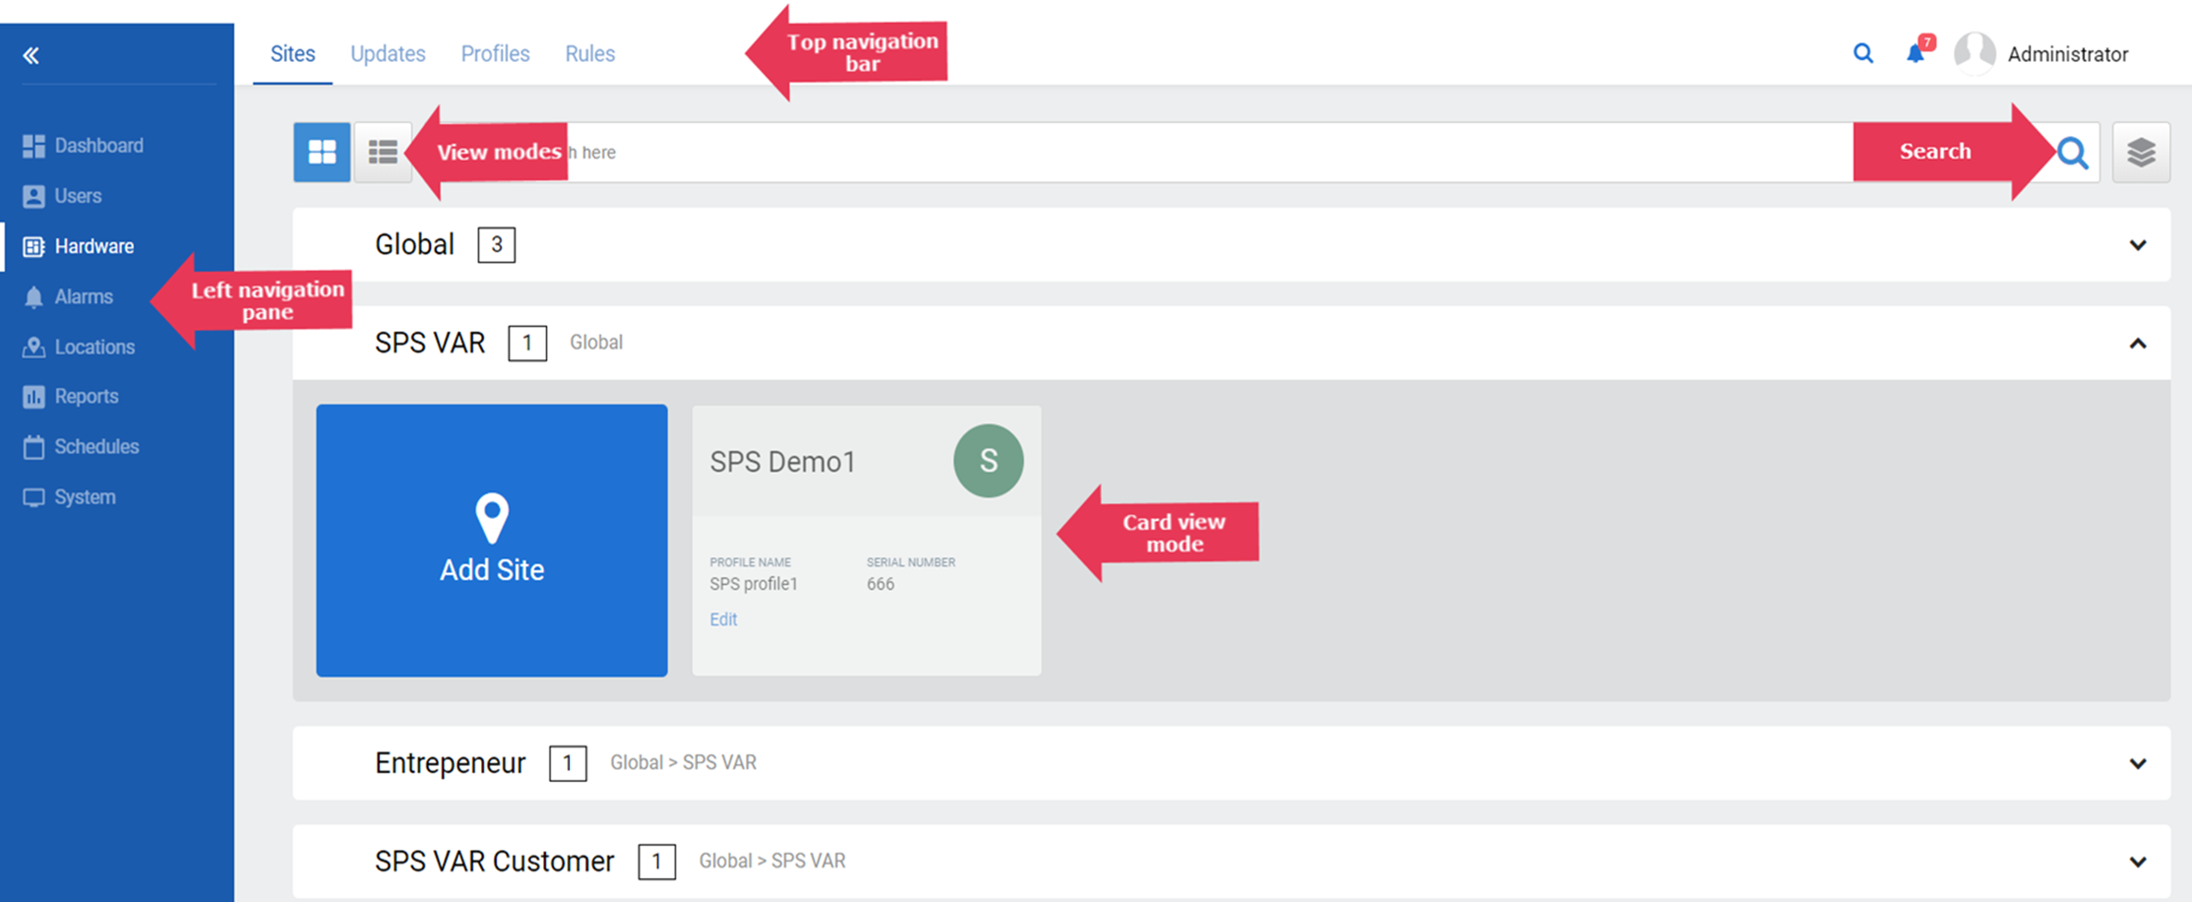Click the layers icon button
This screenshot has width=2192, height=902.
point(2140,152)
